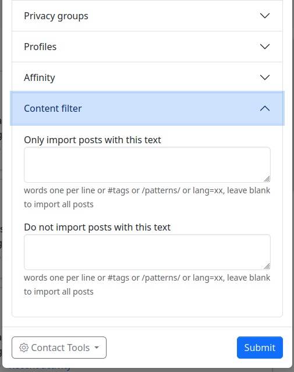Click resize handle of 'Only import' textarea
Screen dimensions: 294x372
click(267, 179)
